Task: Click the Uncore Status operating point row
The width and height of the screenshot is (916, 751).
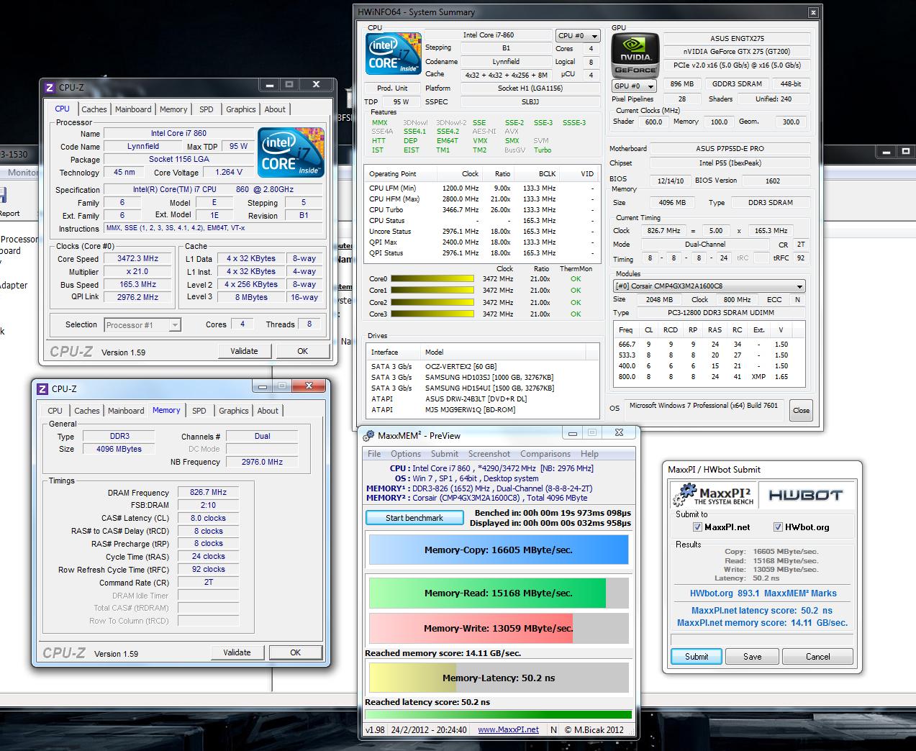Action: pos(482,232)
